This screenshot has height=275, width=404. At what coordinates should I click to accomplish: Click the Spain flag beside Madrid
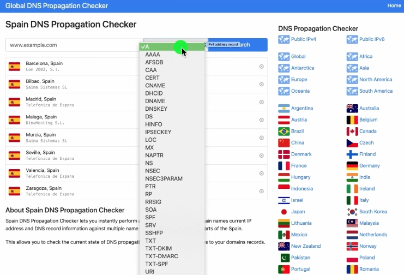tap(14, 102)
